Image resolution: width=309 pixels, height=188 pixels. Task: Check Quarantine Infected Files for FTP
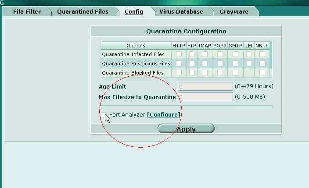[192, 54]
